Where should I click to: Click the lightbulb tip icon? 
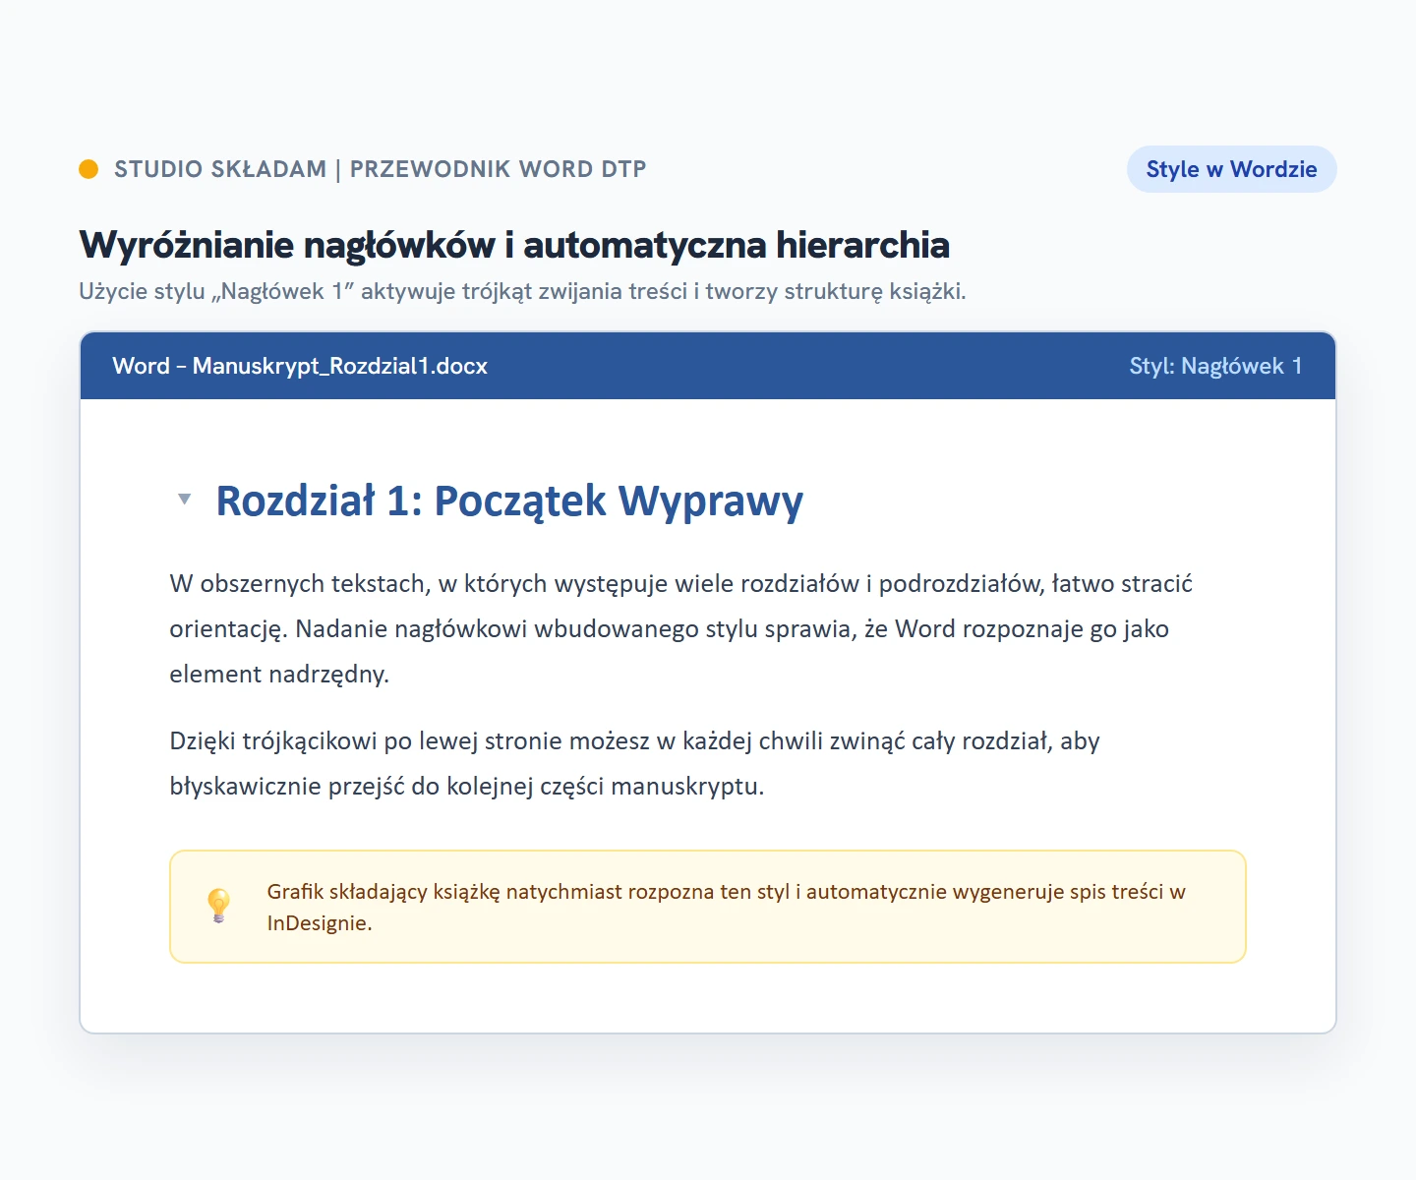(218, 907)
